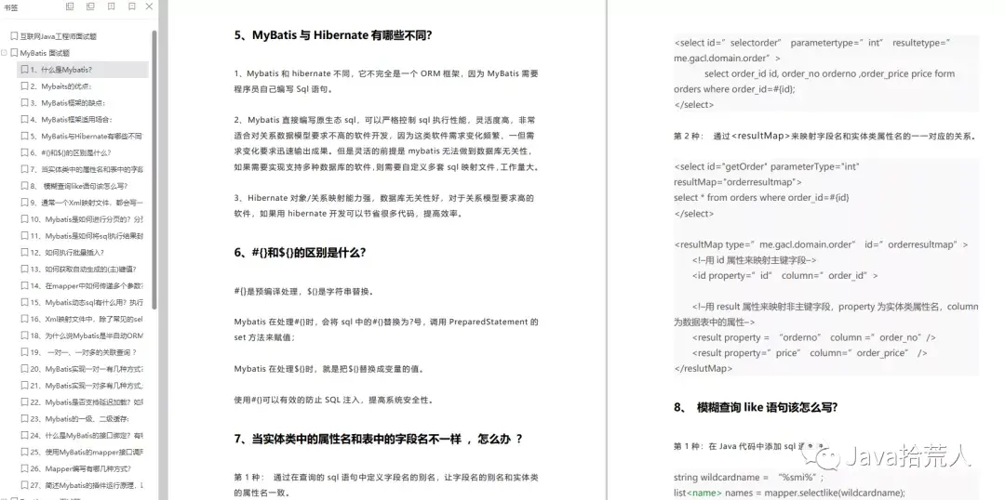This screenshot has width=1005, height=500.
Task: Open bookmark 5、MyBatis与Hibernate有哪些不同
Action: (87, 137)
